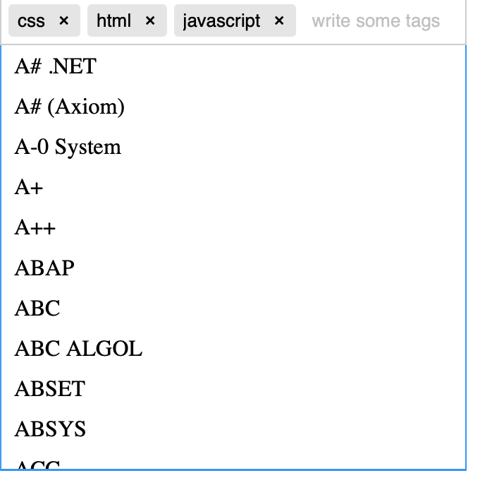The width and height of the screenshot is (492, 490).
Task: Click empty area right of ABAP row
Action: (x=270, y=268)
